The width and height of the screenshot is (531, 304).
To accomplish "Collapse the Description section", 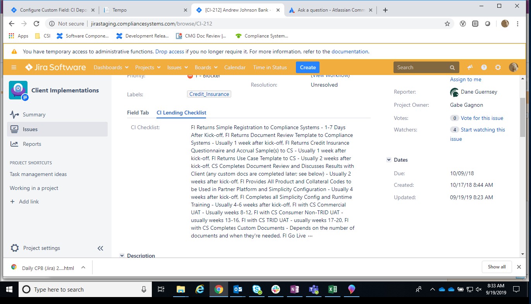I will point(122,256).
